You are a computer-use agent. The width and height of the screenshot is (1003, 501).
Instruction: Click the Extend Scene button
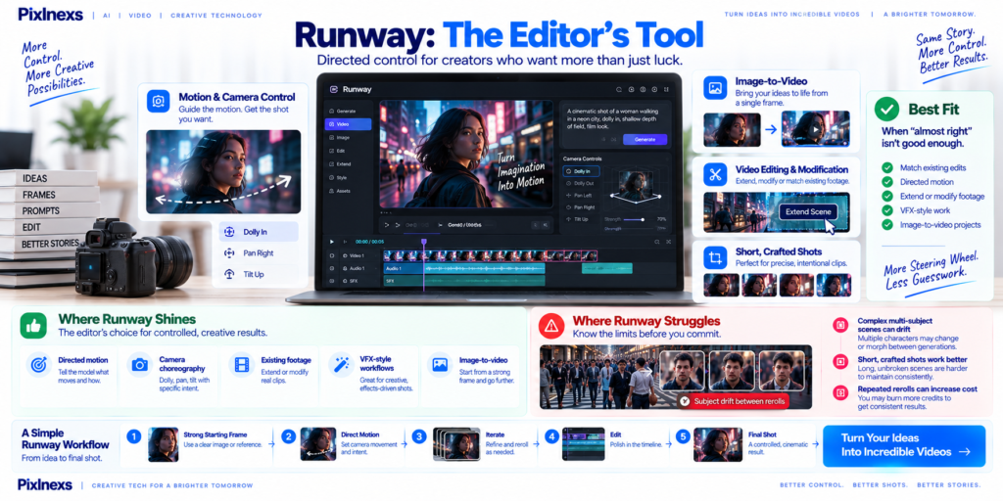(808, 211)
